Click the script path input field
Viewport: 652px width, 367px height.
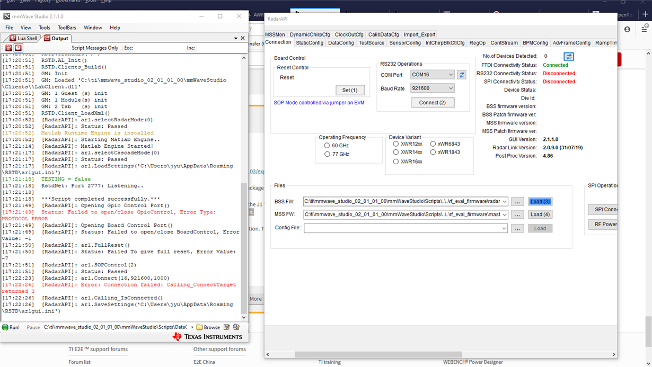point(116,327)
